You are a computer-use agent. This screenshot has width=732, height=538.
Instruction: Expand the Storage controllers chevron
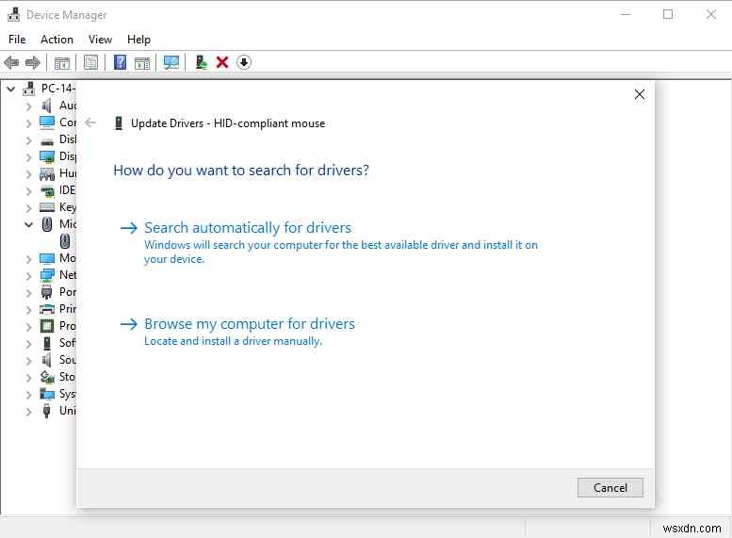(x=29, y=377)
